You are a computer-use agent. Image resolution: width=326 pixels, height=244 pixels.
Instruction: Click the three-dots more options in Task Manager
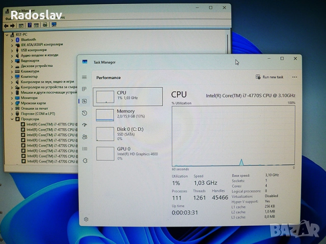294,77
